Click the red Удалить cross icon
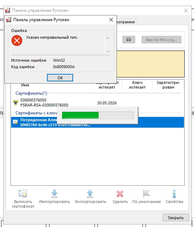The width and height of the screenshot is (194, 227). coord(120,194)
